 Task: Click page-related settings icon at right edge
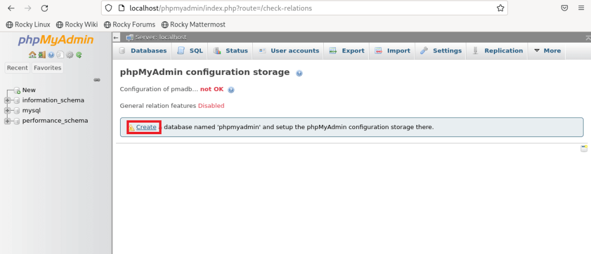click(x=584, y=148)
